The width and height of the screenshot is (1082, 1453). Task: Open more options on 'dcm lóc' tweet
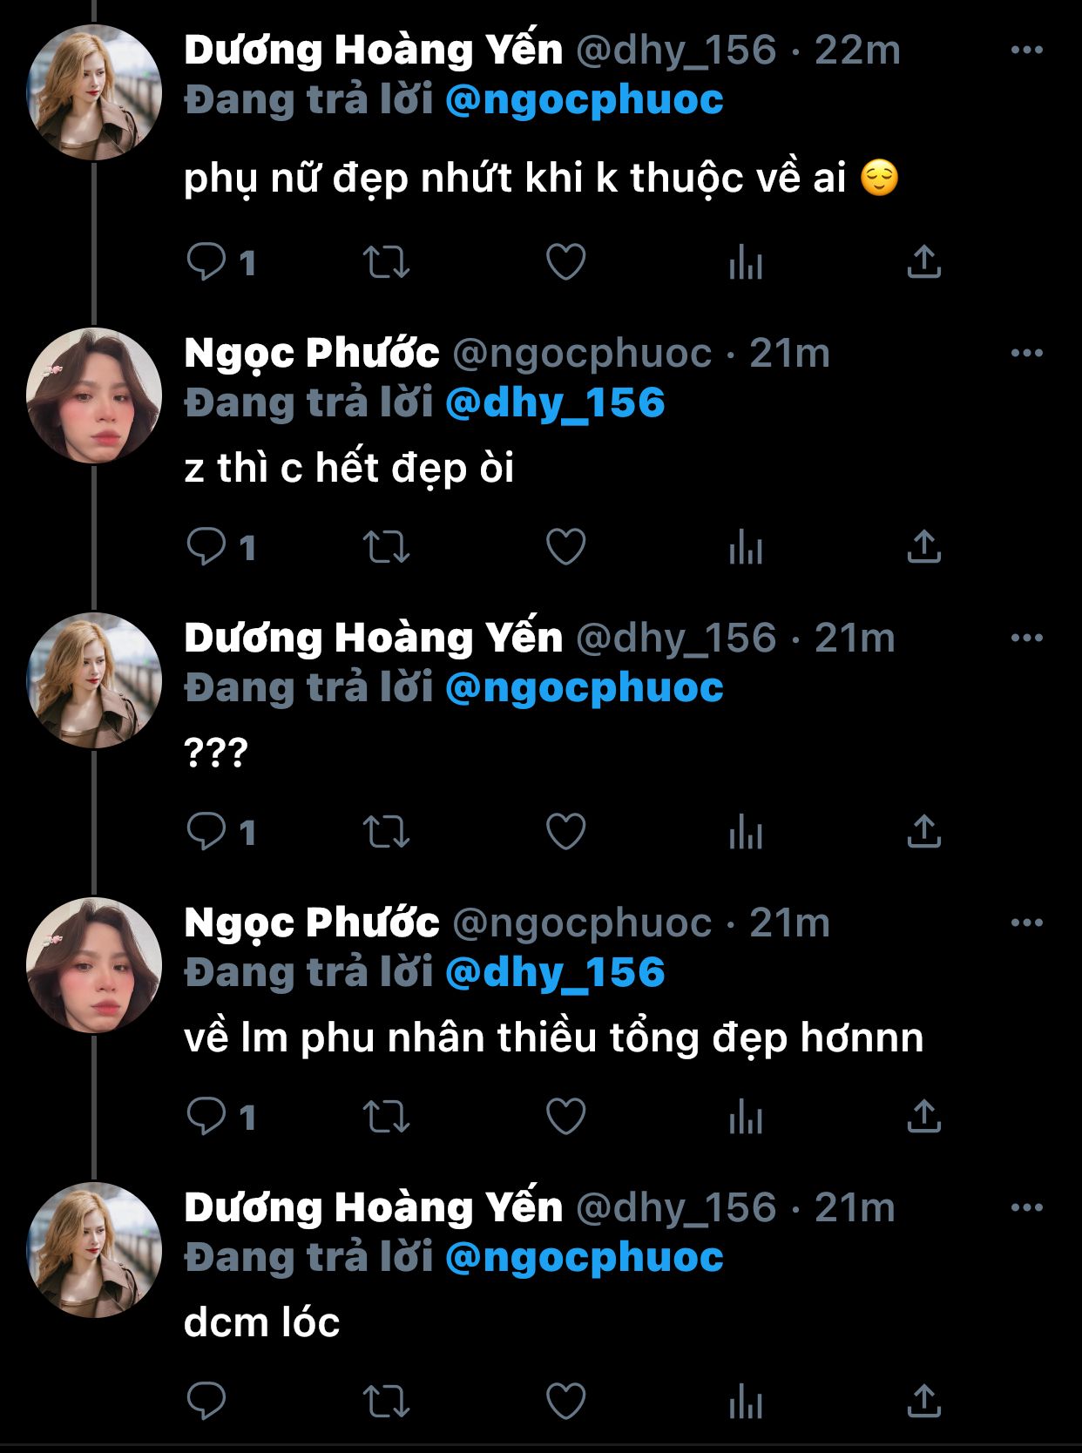click(1026, 1207)
